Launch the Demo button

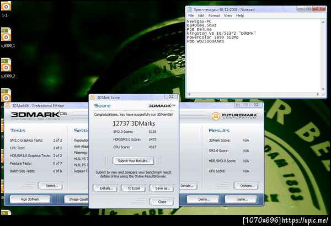203,199
